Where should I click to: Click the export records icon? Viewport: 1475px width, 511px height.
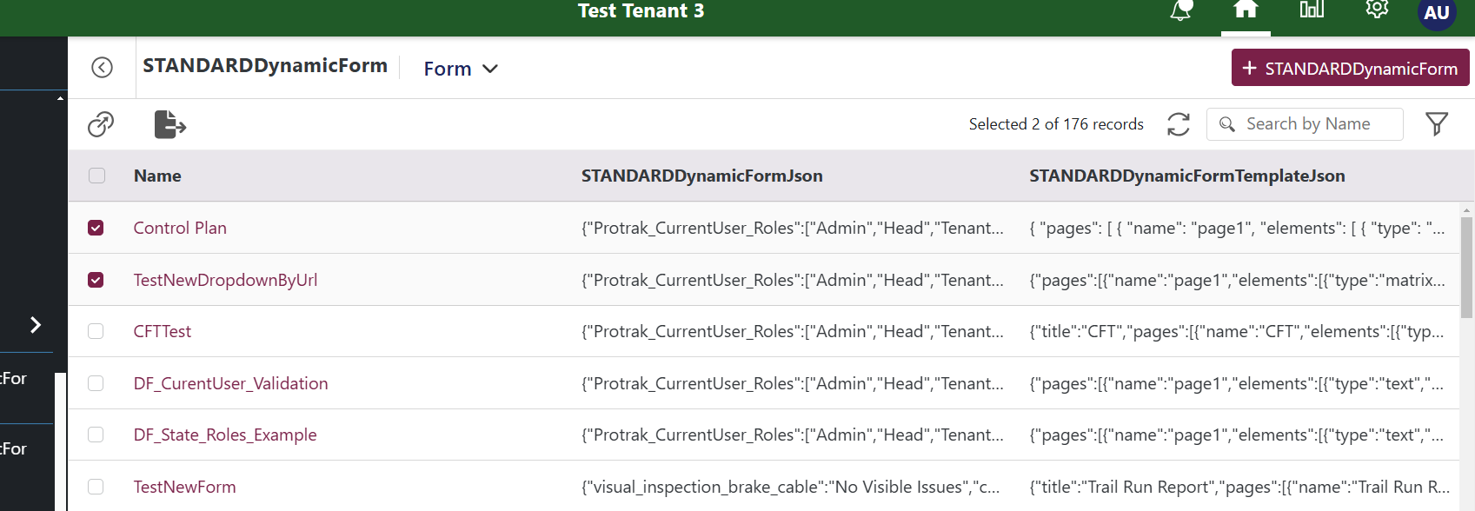[x=169, y=124]
